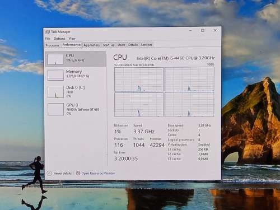Click the Task Manager title bar icon
Screen dimensions: 280x210
pos(48,32)
